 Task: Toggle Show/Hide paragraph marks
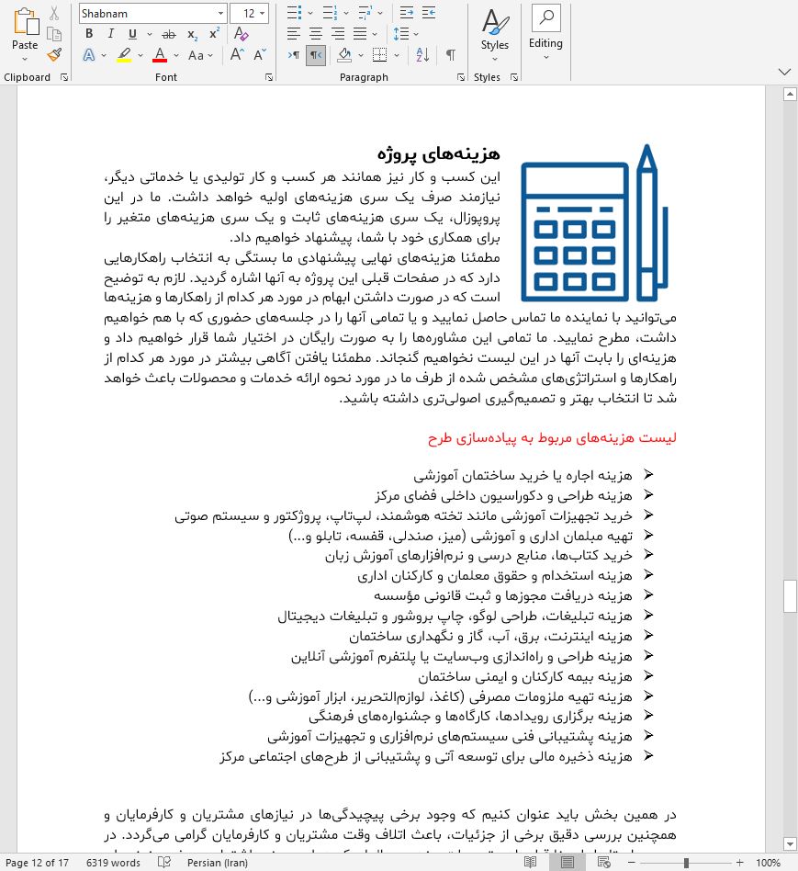tap(451, 55)
